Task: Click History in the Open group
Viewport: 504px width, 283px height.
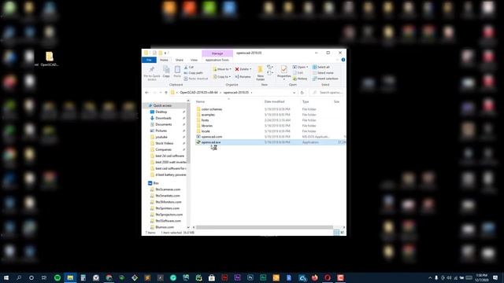Action: [300, 79]
